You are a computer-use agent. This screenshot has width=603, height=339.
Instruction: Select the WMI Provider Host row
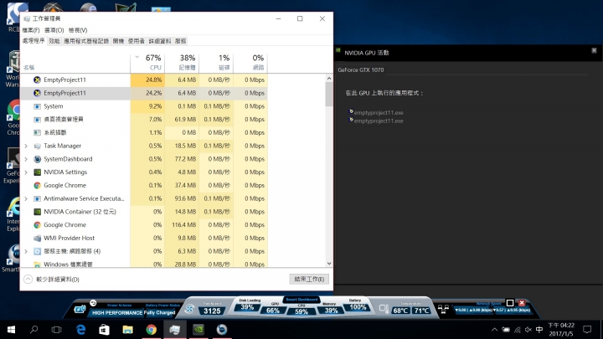click(x=144, y=238)
